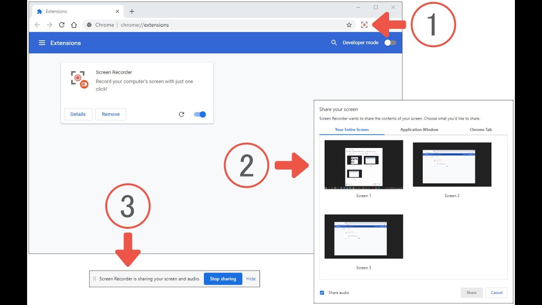Open Screen Recorder Details

click(78, 114)
